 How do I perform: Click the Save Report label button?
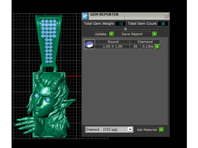coord(136,34)
